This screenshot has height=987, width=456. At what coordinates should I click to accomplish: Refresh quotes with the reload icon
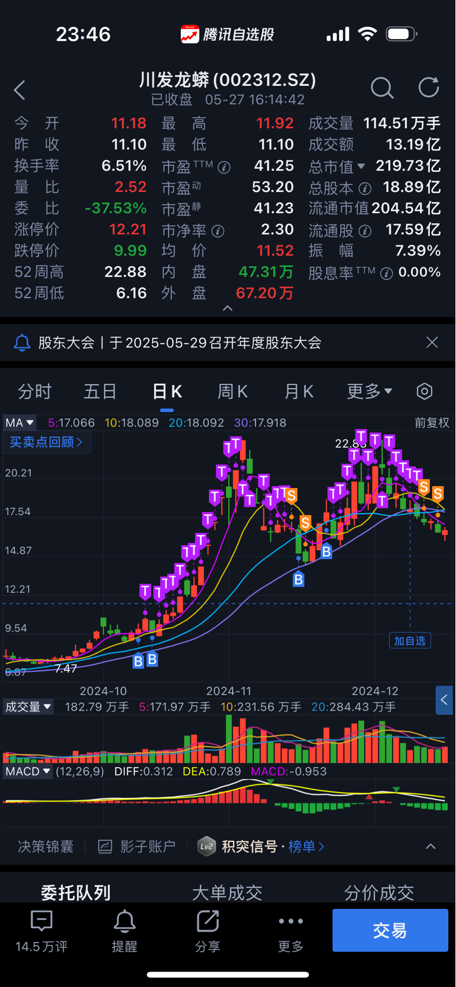click(429, 88)
